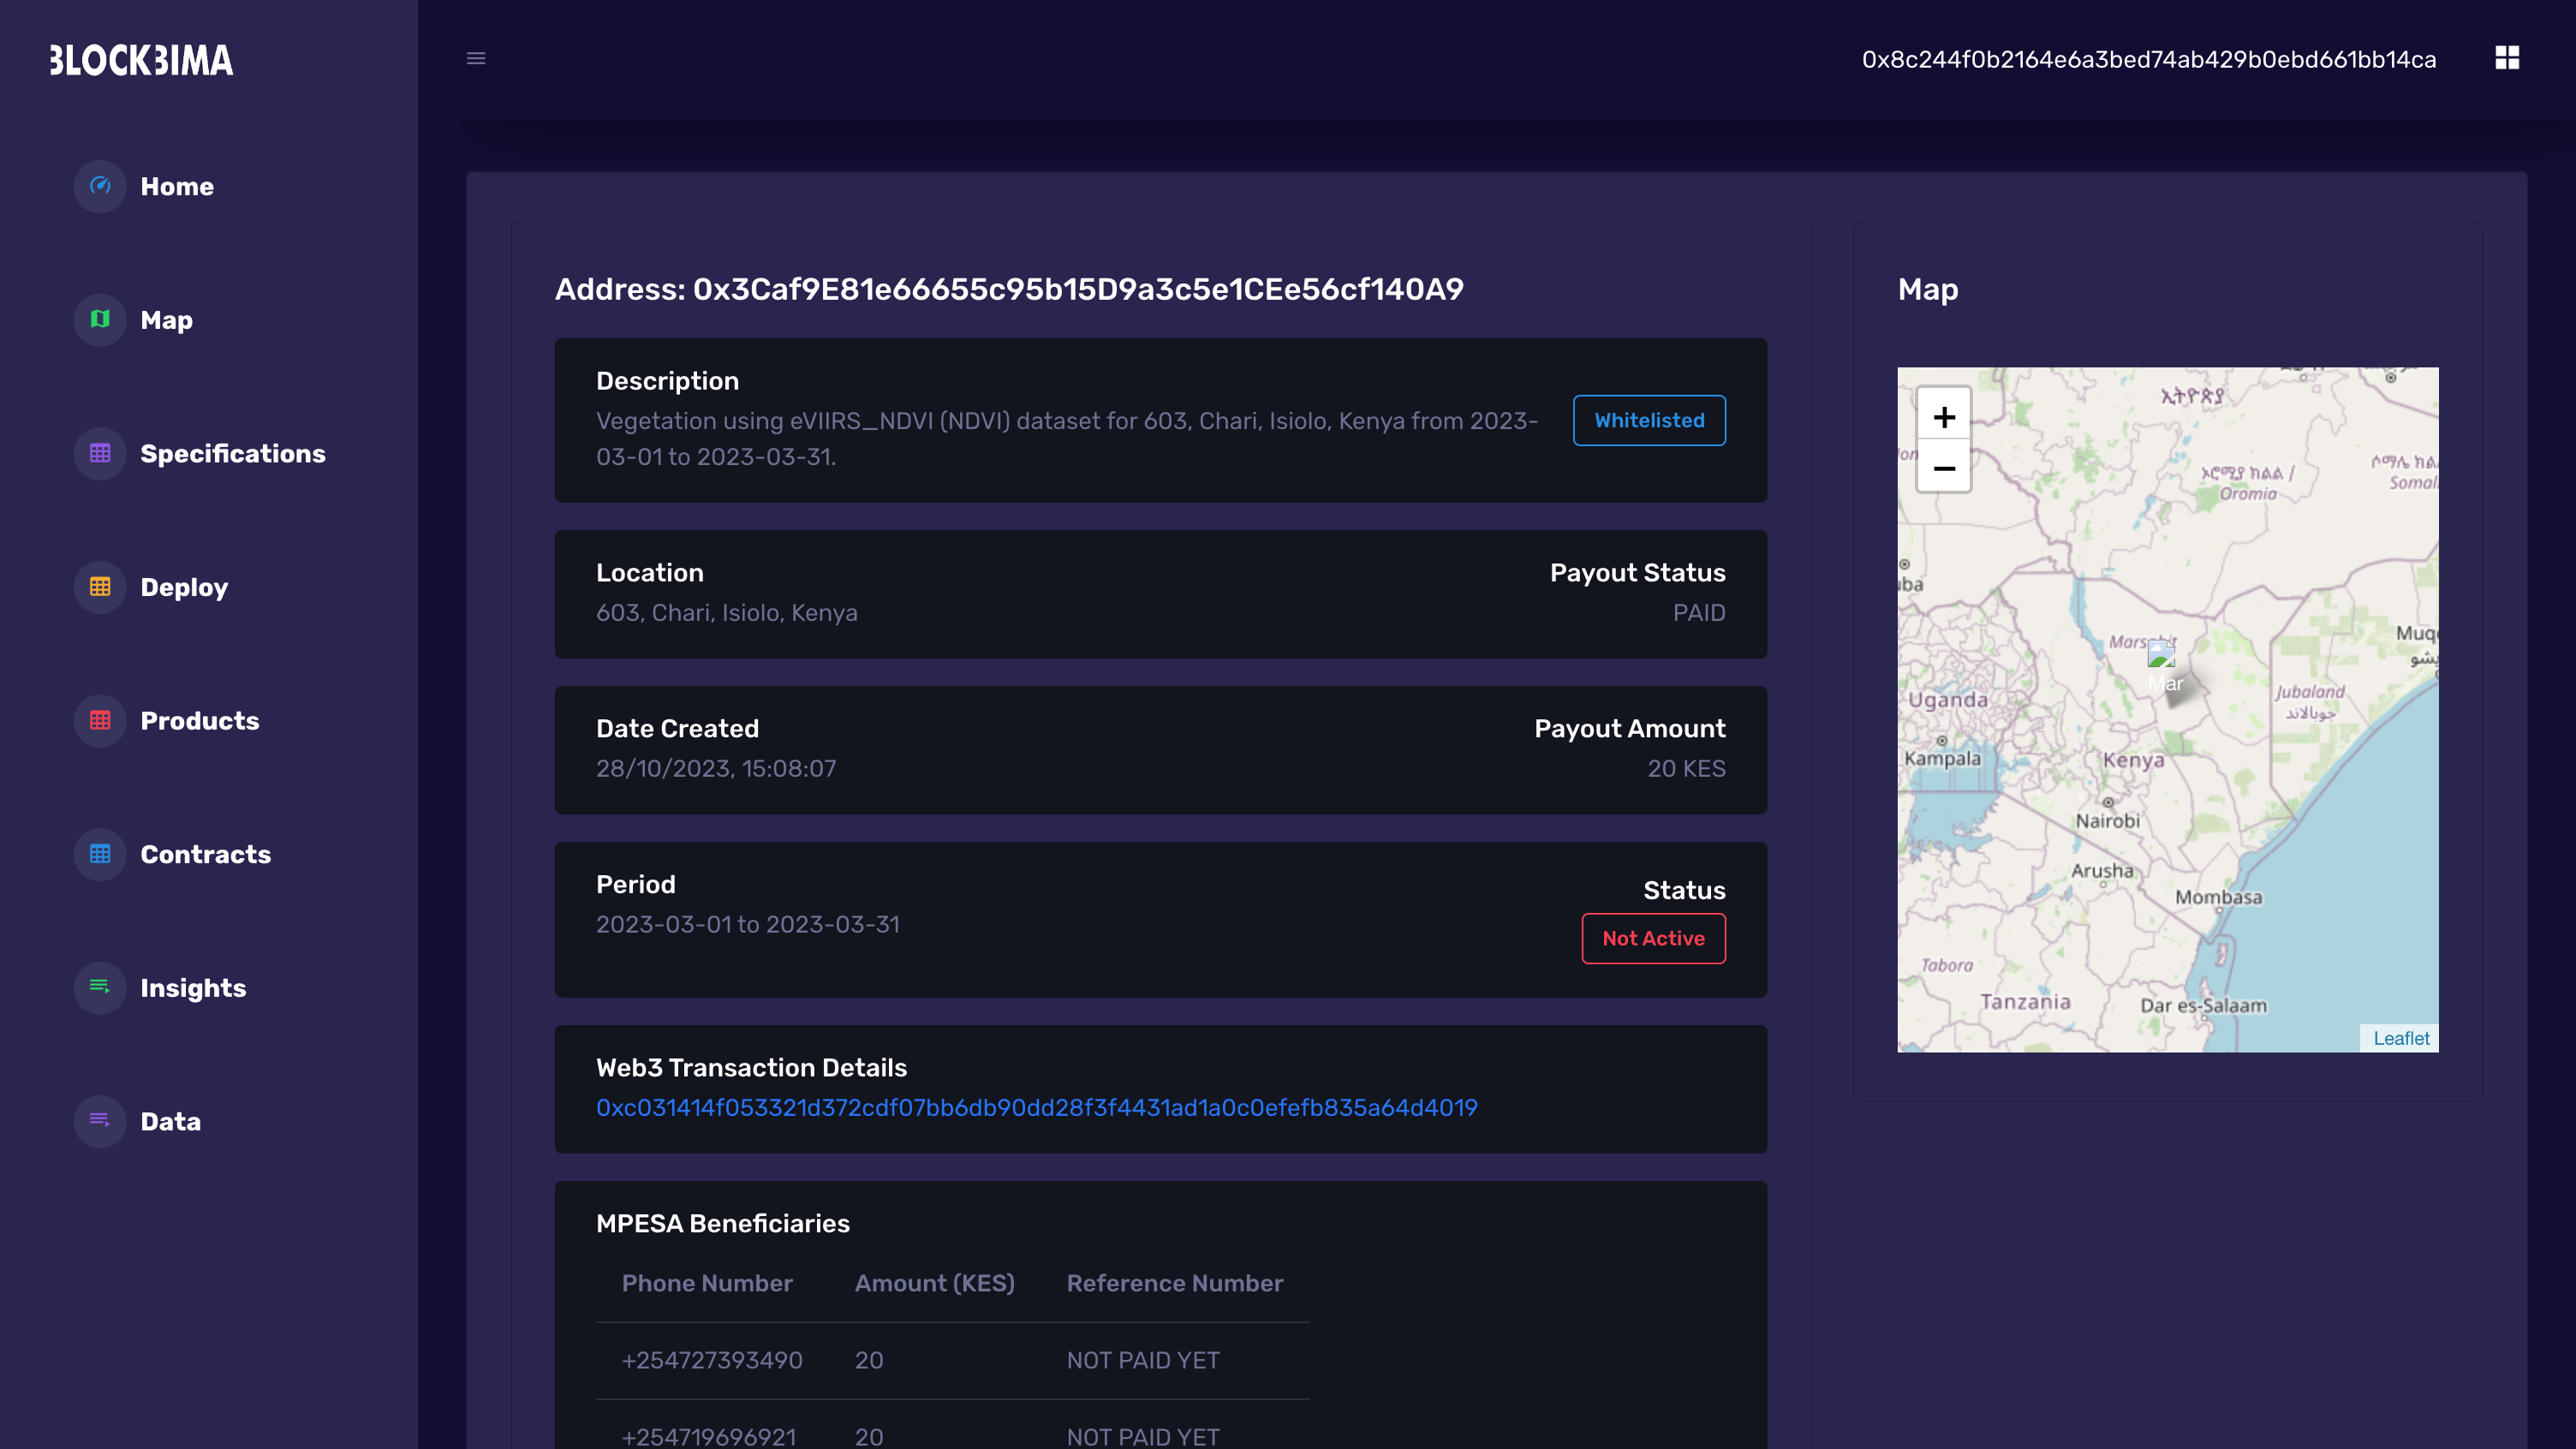Click the Home dashboard gauge icon
The image size is (2576, 1449).
(100, 186)
